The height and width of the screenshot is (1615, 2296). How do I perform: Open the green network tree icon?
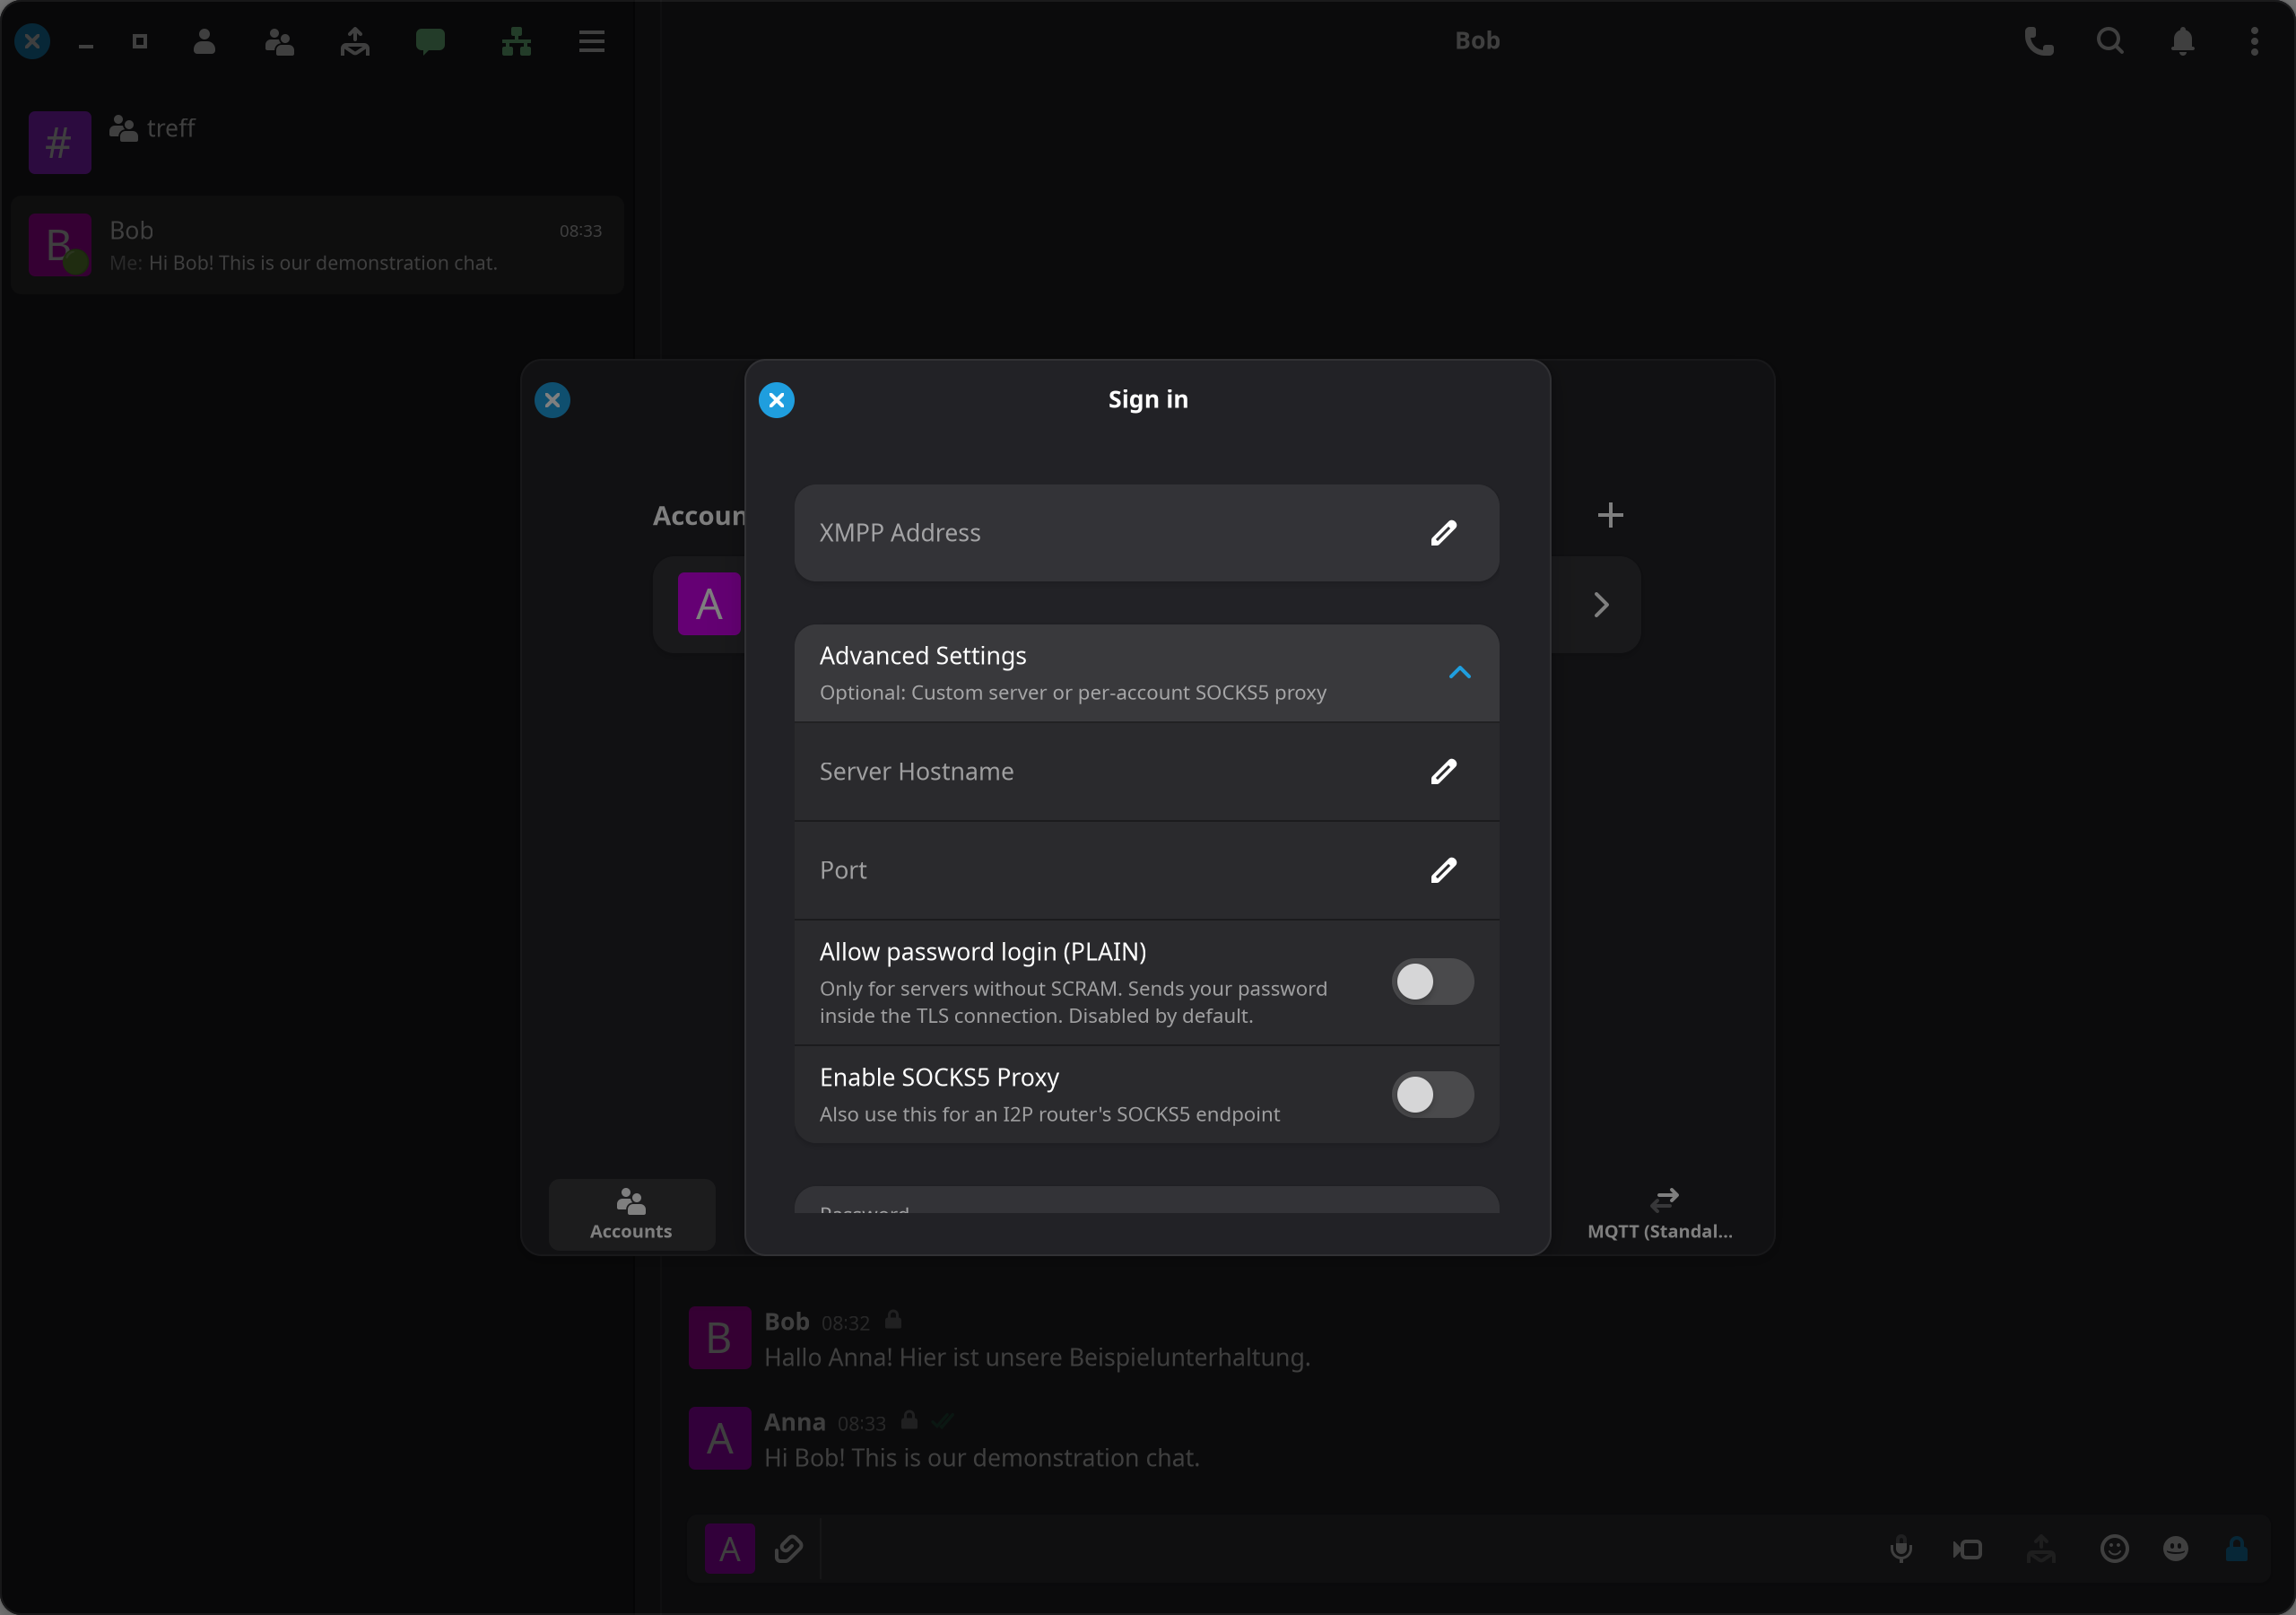pos(516,41)
